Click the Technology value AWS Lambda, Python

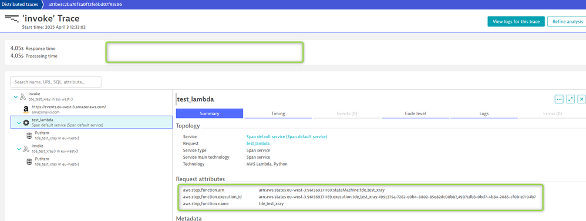[267, 164]
